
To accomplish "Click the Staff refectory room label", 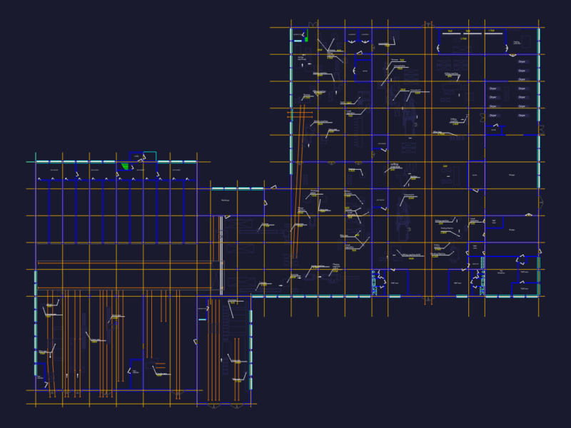I will point(502,272).
